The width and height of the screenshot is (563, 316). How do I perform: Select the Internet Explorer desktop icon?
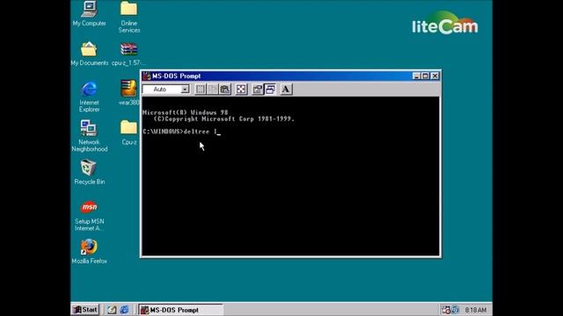pos(89,97)
